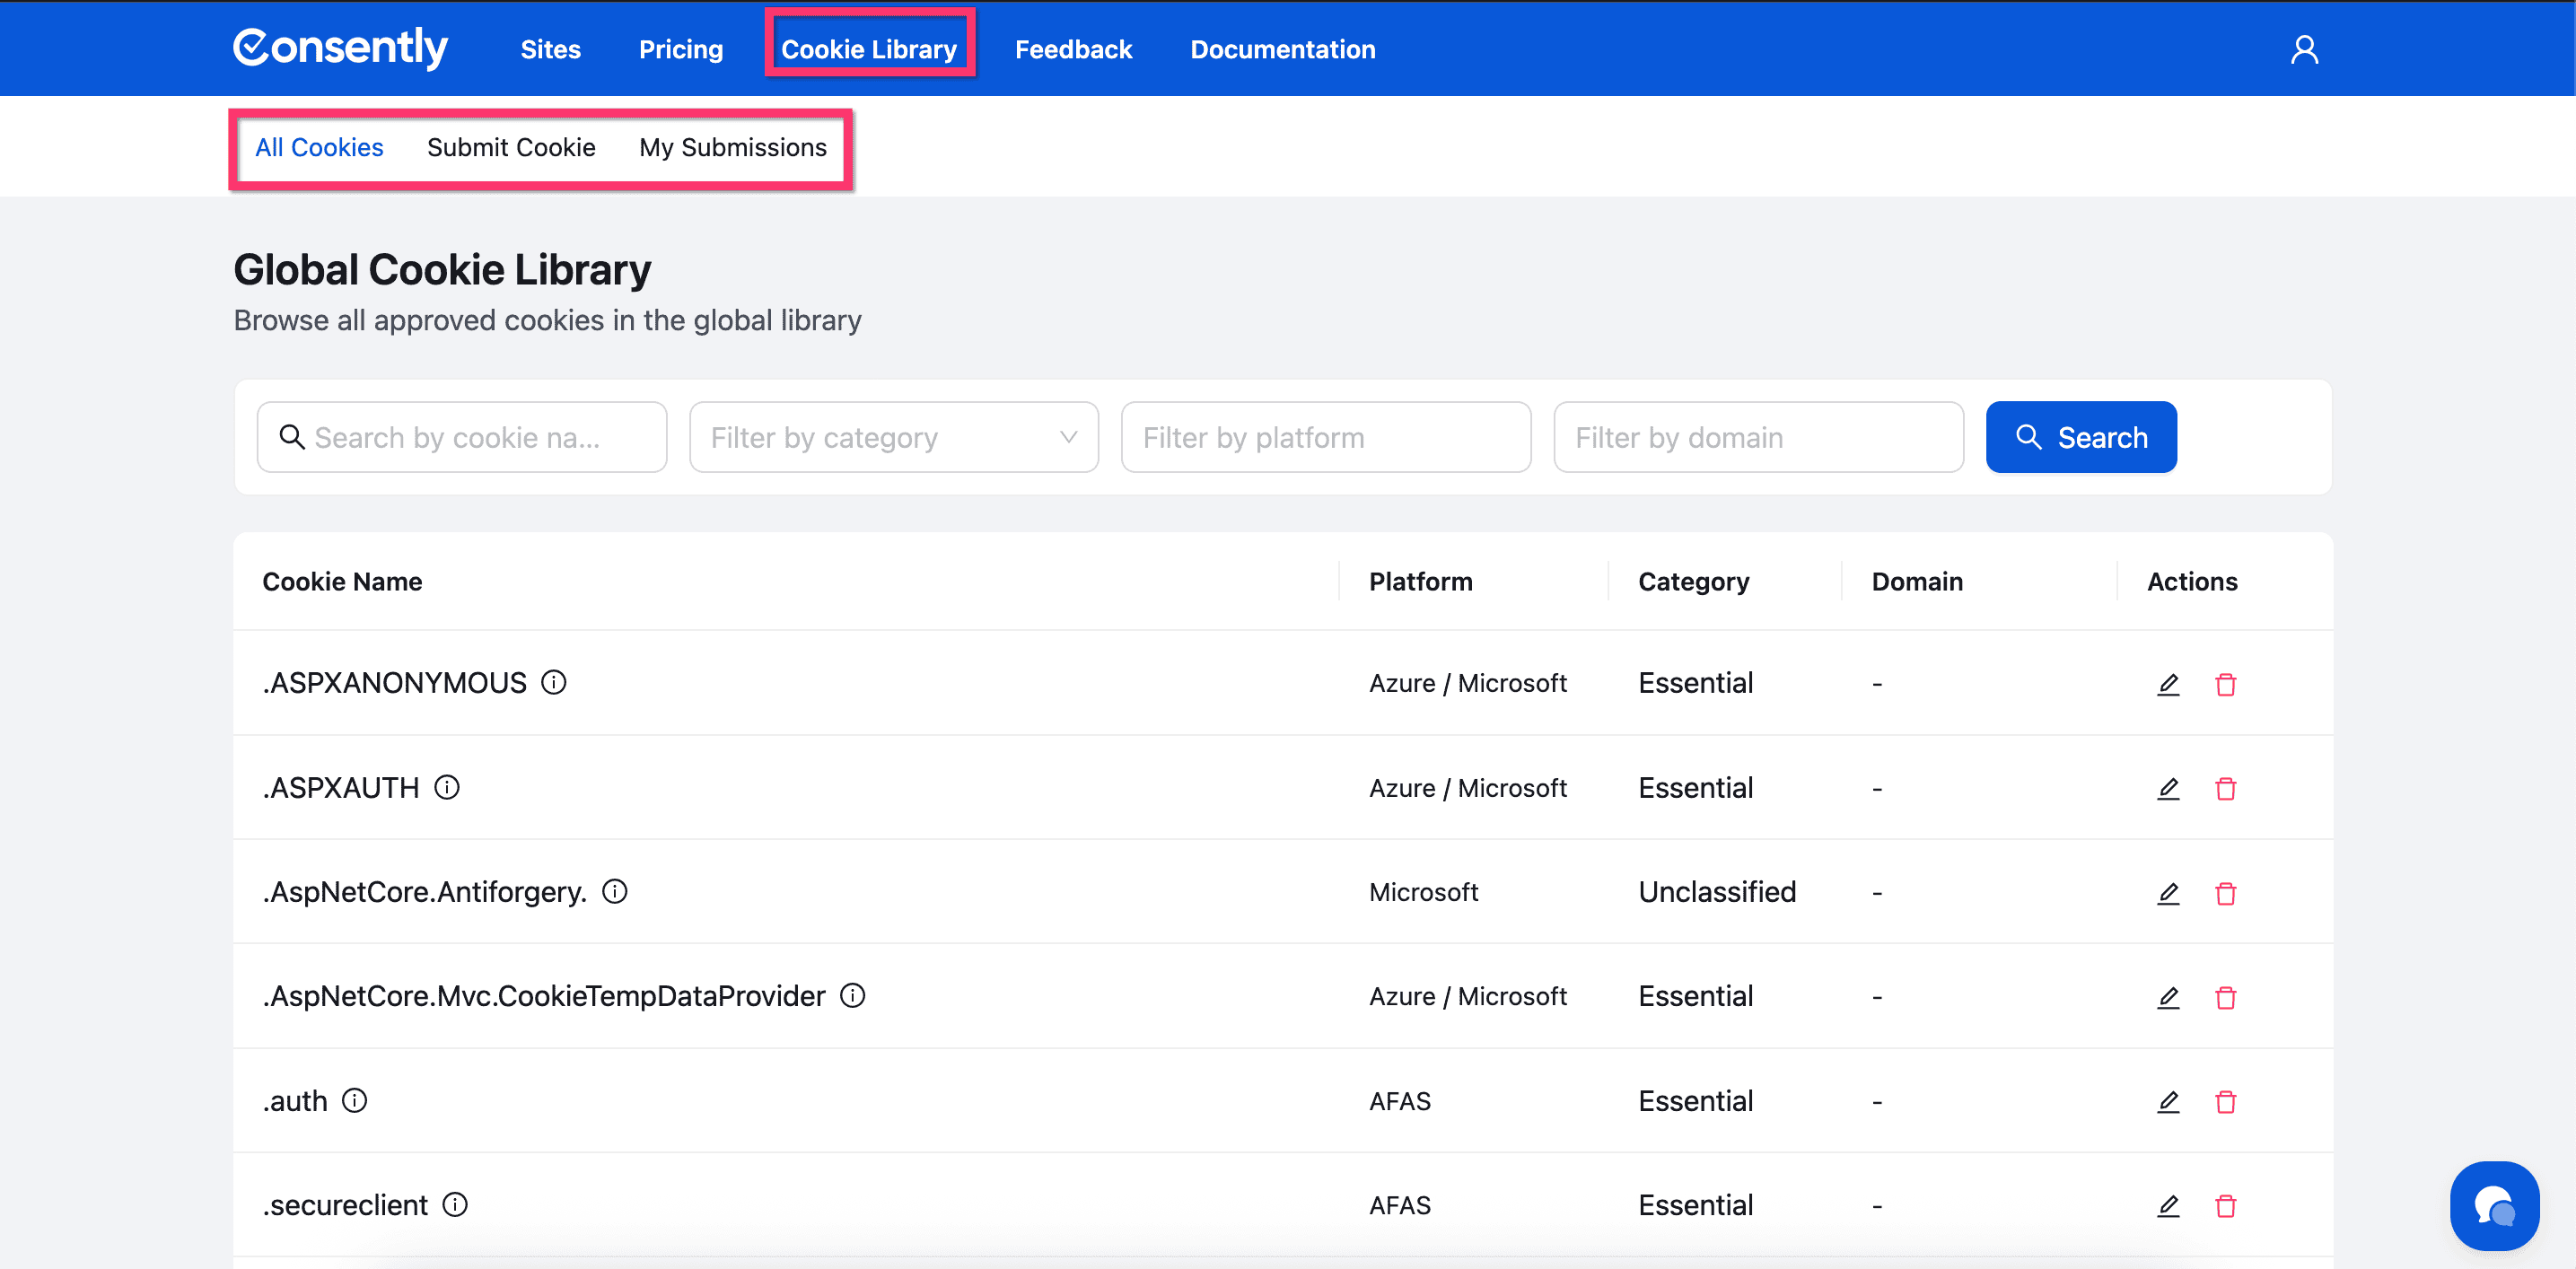Click the edit pencil for .ASPXANONYMOUS

point(2167,684)
